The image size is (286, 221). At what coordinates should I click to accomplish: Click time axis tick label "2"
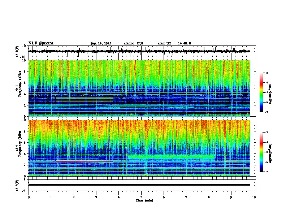click(x=74, y=197)
